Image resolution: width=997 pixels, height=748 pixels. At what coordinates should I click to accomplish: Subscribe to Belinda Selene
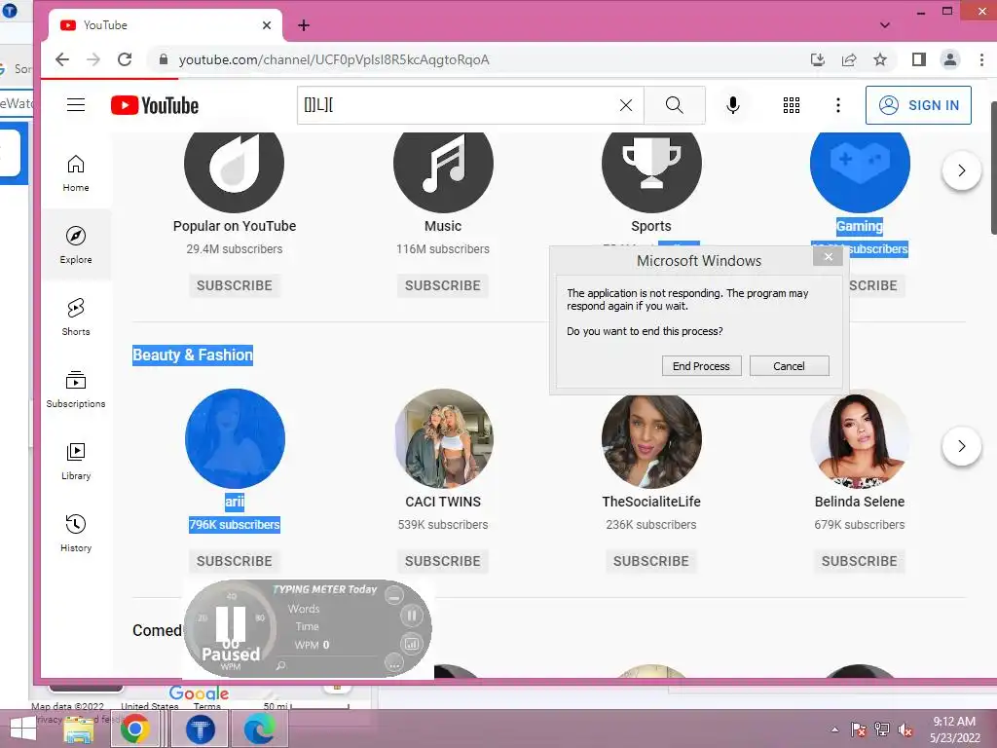pos(860,561)
